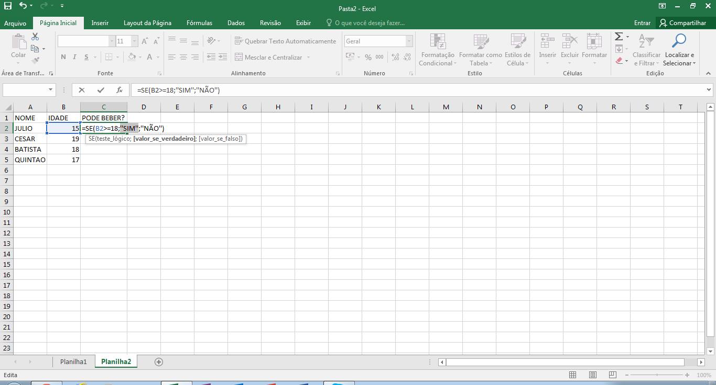
Task: Toggle Italic (I) formatting
Action: point(74,57)
